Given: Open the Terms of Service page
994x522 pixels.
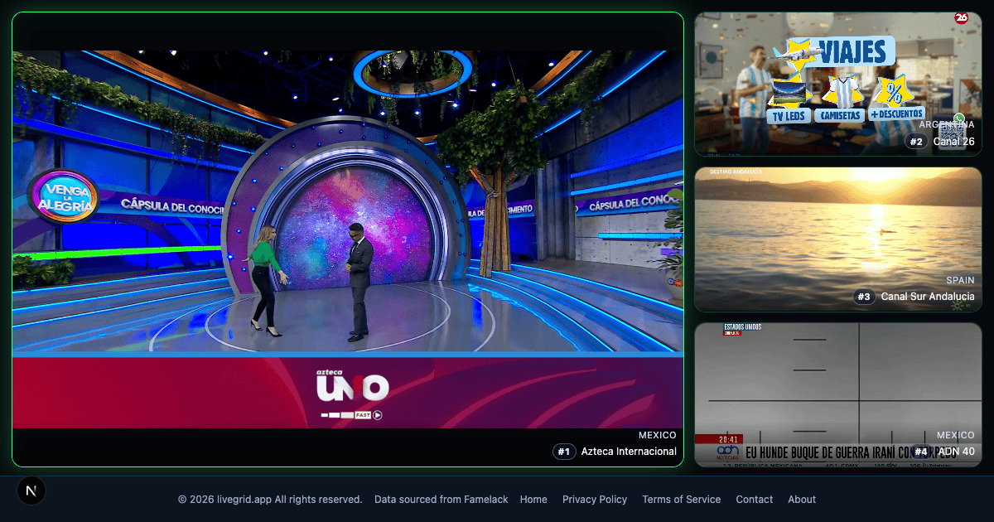Looking at the screenshot, I should point(681,500).
